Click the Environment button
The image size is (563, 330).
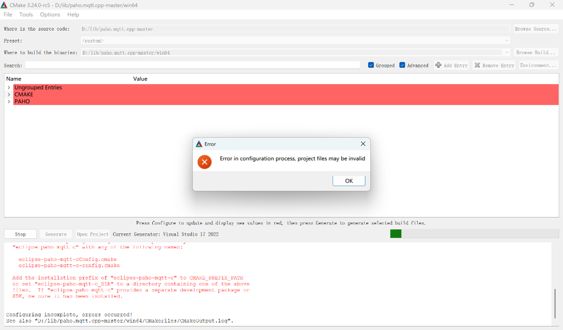tap(538, 65)
